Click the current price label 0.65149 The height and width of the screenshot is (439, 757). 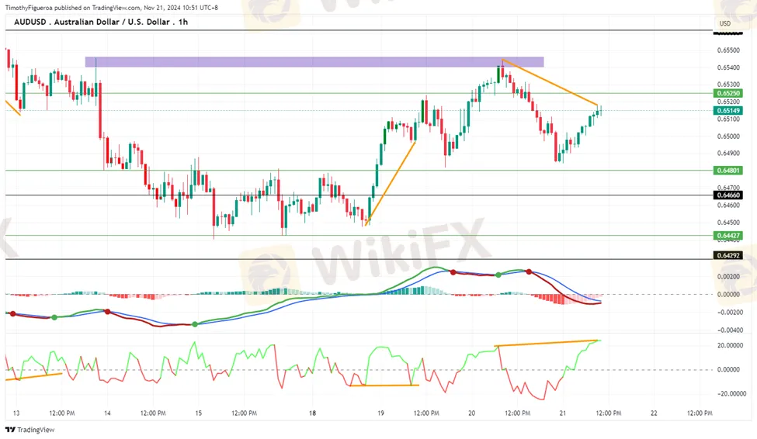coord(727,110)
